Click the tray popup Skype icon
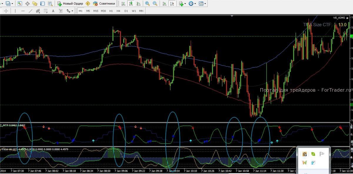This screenshot has height=174, width=353. [x=313, y=154]
